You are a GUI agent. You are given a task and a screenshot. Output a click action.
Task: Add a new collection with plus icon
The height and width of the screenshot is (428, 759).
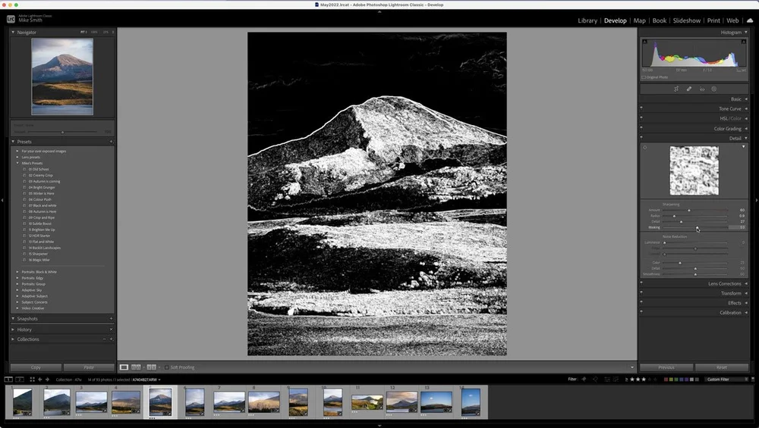tap(111, 339)
